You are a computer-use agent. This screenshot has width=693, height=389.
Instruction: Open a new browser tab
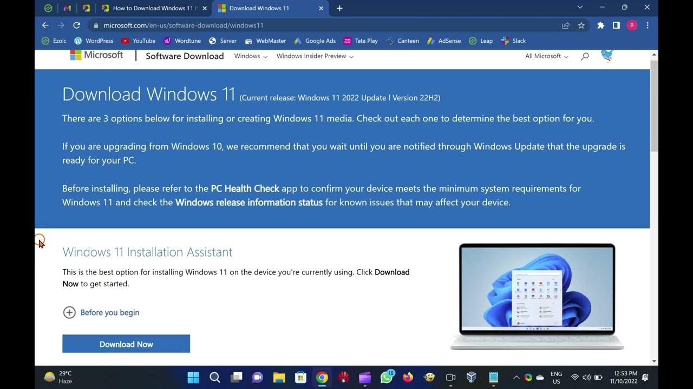pyautogui.click(x=339, y=8)
